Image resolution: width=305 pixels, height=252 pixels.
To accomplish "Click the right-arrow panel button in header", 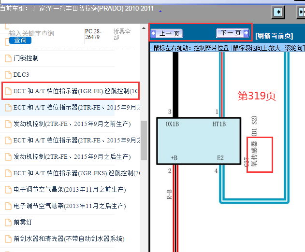I will (278, 12).
